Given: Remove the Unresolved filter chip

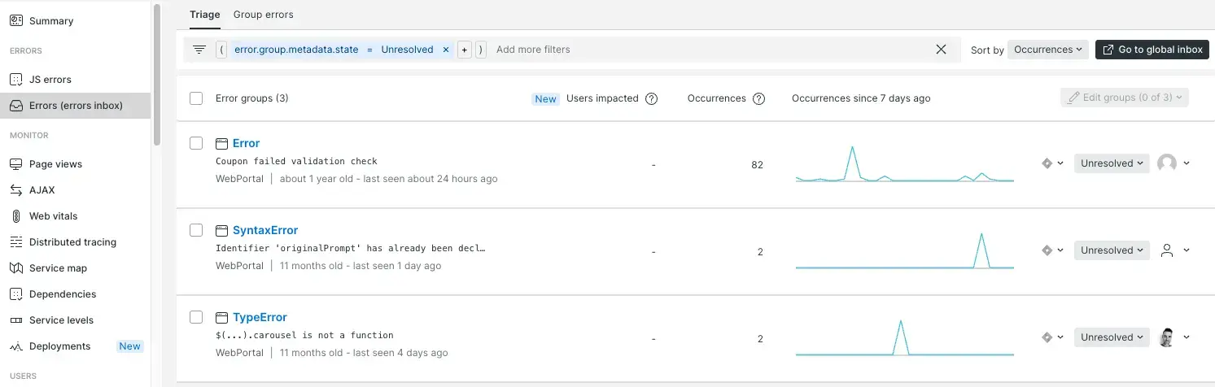Looking at the screenshot, I should click(x=445, y=50).
